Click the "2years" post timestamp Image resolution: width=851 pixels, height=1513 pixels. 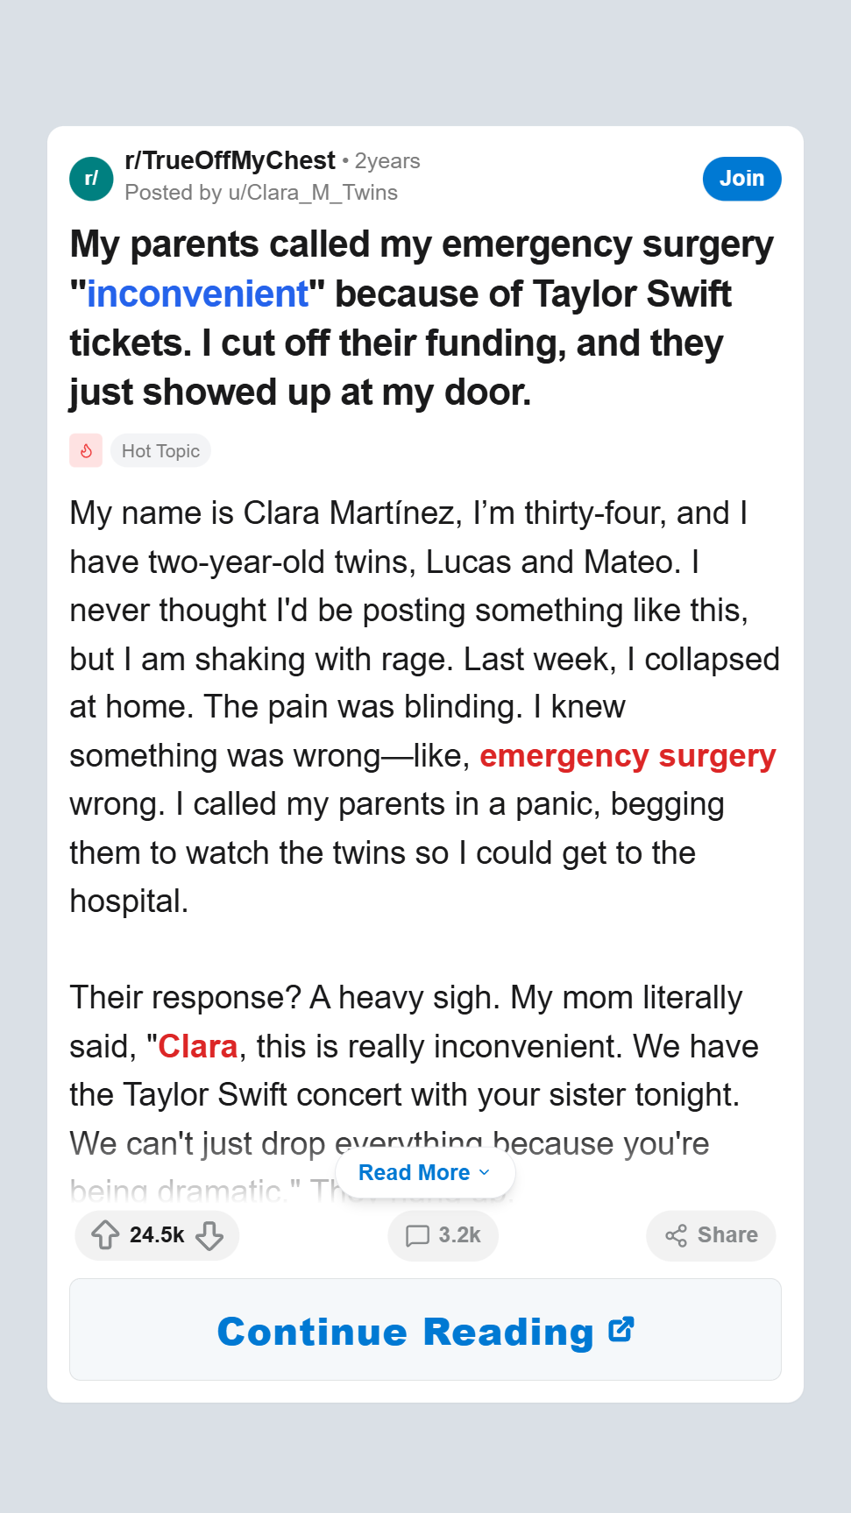[387, 161]
